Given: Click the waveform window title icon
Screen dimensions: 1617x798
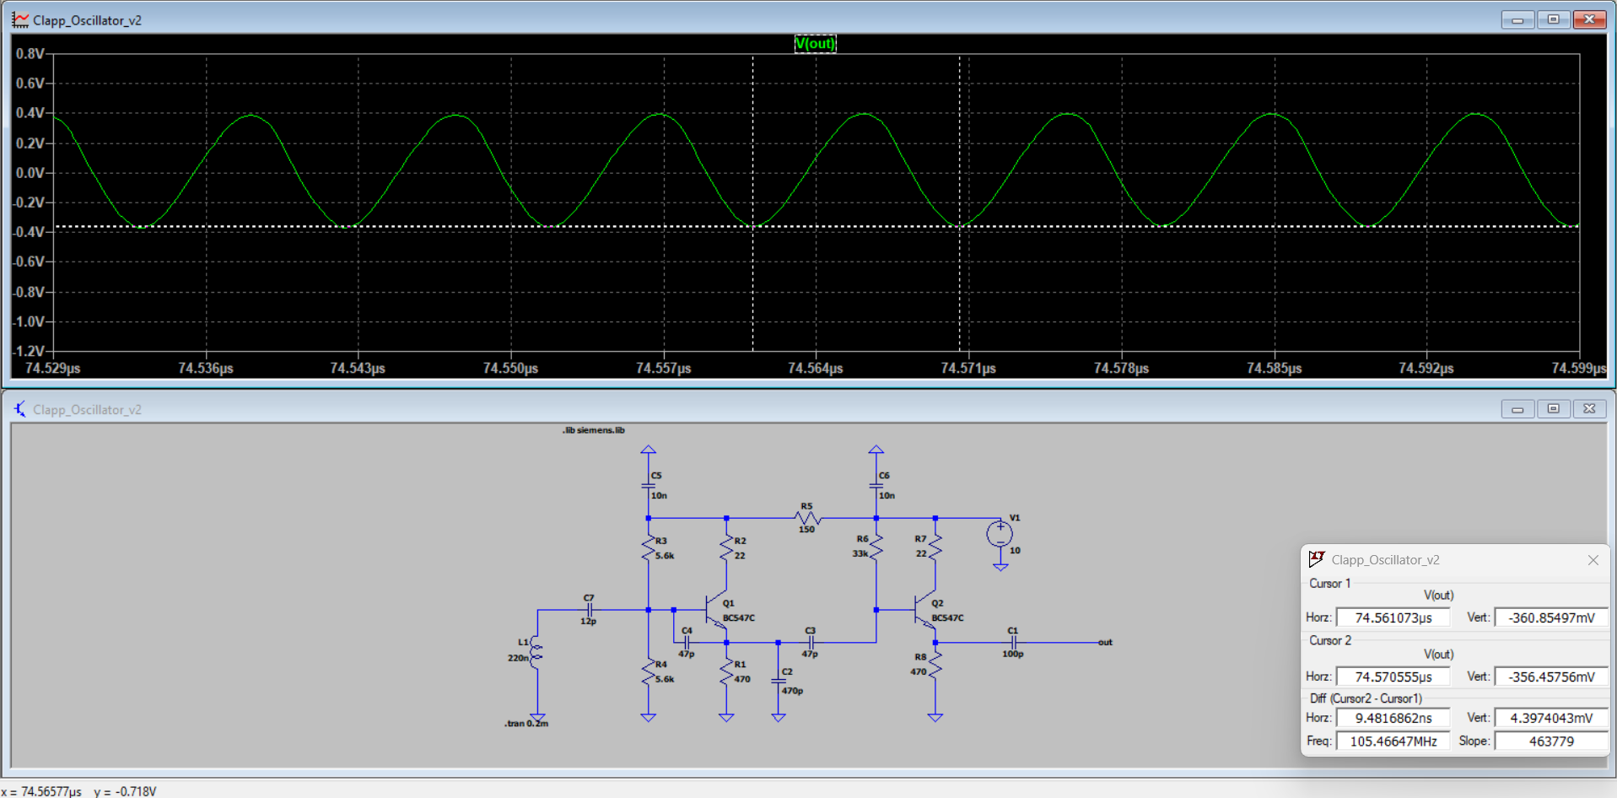Looking at the screenshot, I should point(20,19).
